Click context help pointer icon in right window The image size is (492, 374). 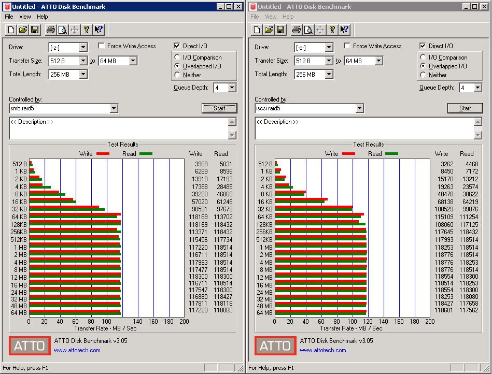pyautogui.click(x=344, y=30)
